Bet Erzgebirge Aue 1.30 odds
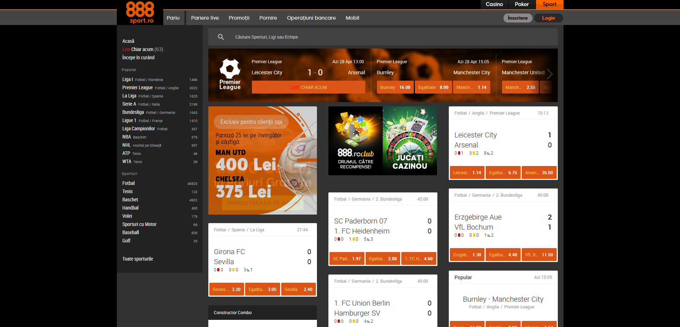Viewport: 680px width, 327px height. [x=467, y=255]
